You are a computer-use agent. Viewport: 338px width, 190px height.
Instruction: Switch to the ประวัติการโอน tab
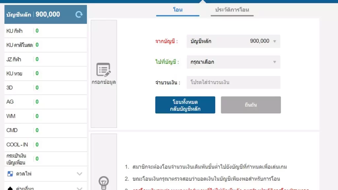pos(232,10)
